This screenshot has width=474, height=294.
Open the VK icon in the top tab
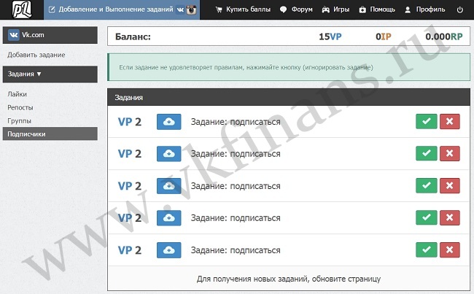(x=180, y=9)
